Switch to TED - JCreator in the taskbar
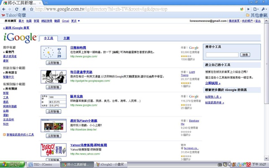 [43, 164]
